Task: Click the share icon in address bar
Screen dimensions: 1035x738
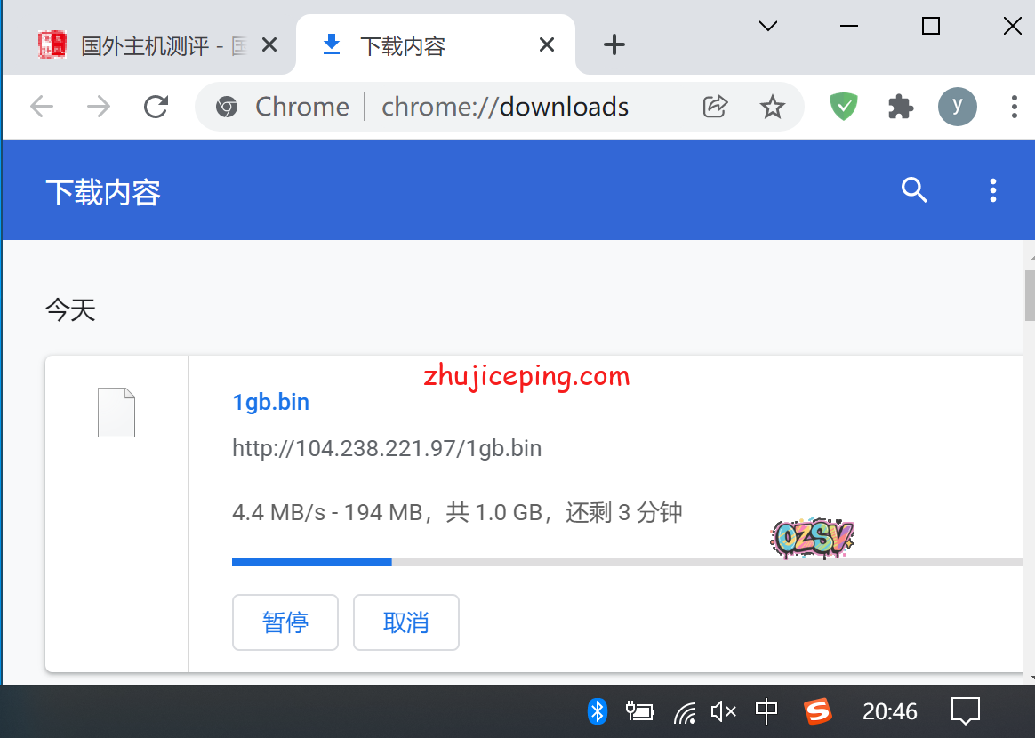Action: pyautogui.click(x=715, y=108)
